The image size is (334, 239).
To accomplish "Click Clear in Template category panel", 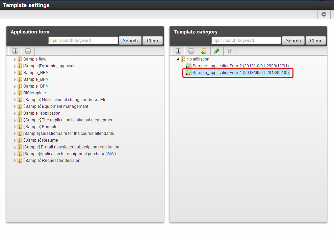I will [316, 41].
